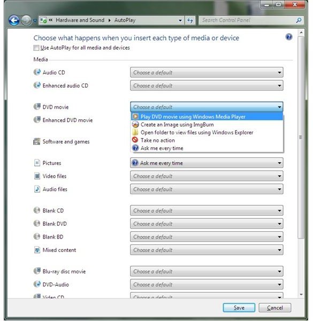Click the Hardware and Sound breadcrumb
Image resolution: width=313 pixels, height=321 pixels.
click(80, 20)
